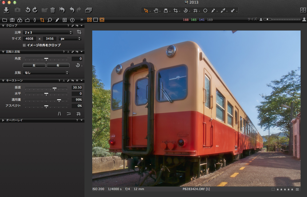
Task: Select the hand pan cursor tool
Action: [156, 11]
